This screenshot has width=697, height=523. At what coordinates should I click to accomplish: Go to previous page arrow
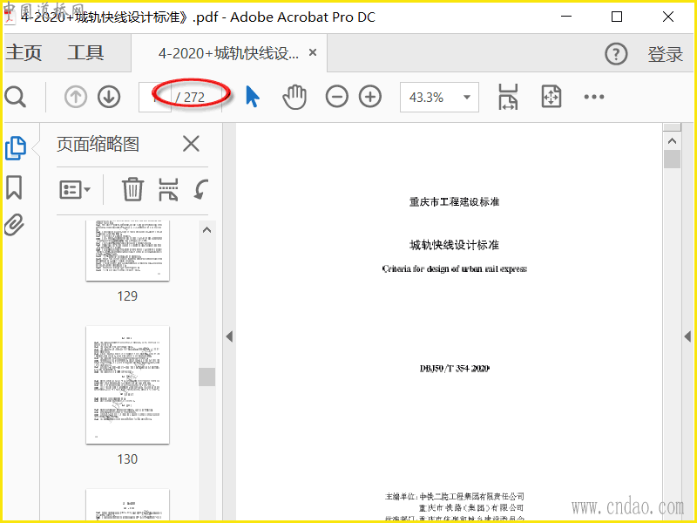click(76, 97)
